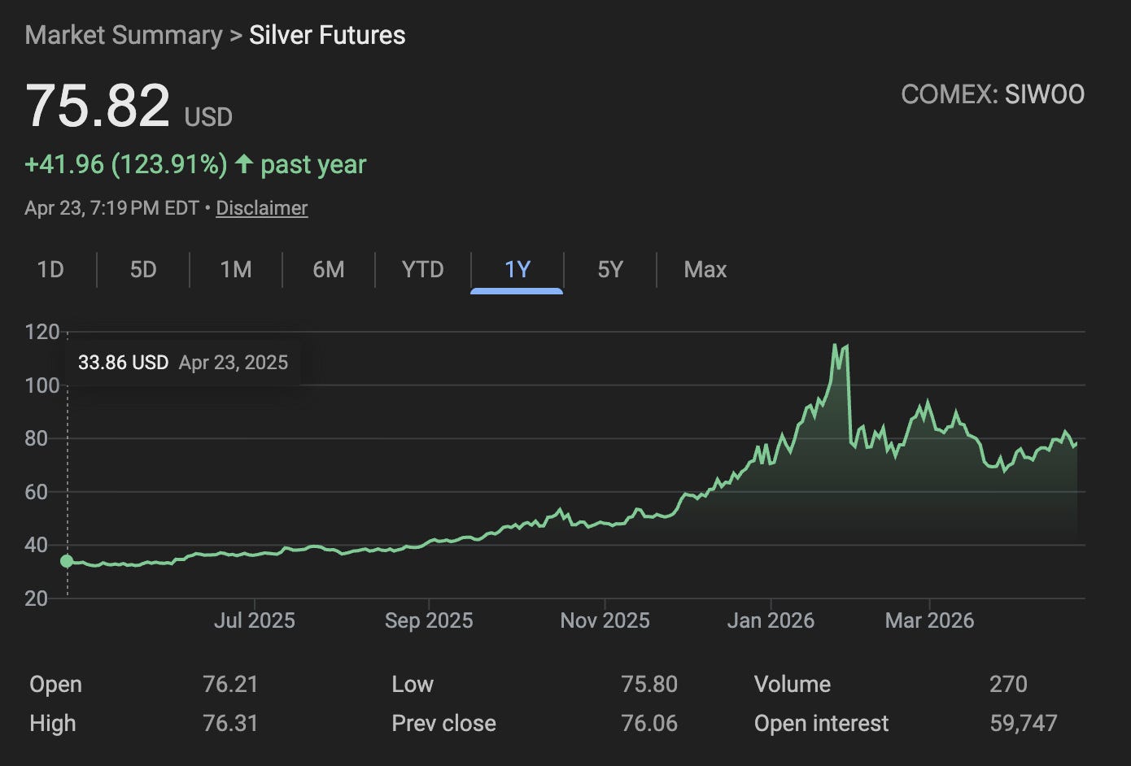The image size is (1131, 766).
Task: Show the YTD chart view
Action: [x=423, y=270]
